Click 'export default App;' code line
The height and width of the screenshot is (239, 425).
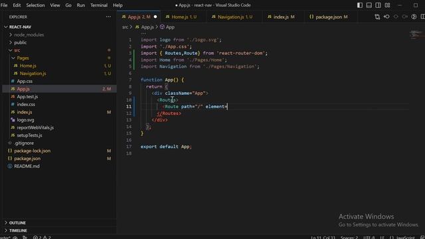[x=166, y=147]
